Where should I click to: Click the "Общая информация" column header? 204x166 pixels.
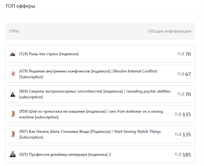169,31
